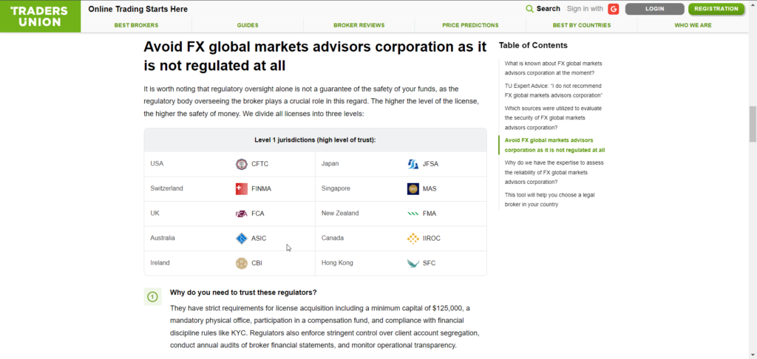
Task: Click the MAS regulator logo
Action: [x=413, y=188]
